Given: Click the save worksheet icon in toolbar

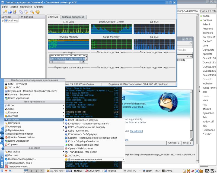Looking at the screenshot, I should (x=15, y=12).
